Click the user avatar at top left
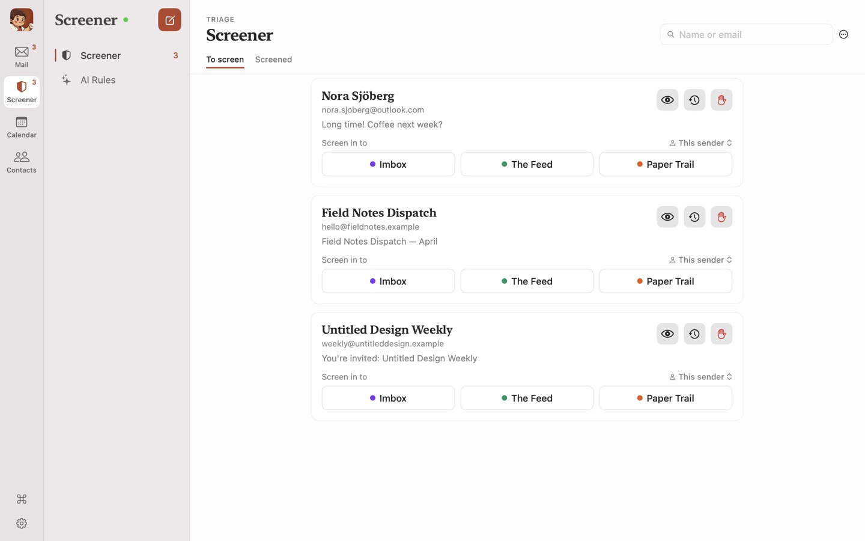 (22, 20)
